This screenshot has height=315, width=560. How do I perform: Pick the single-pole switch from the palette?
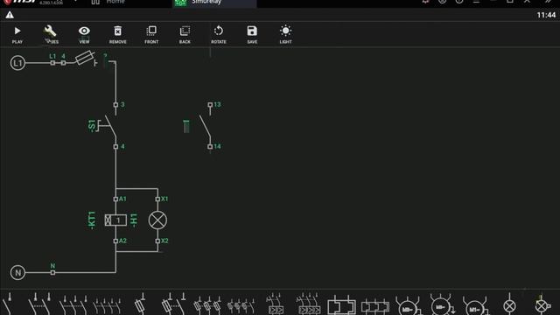[8, 304]
